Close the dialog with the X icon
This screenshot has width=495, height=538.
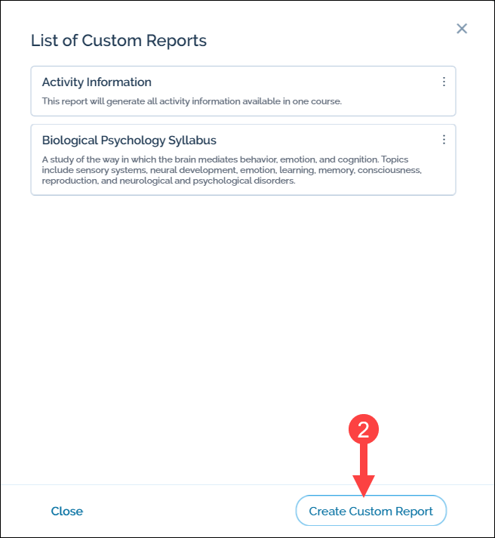pyautogui.click(x=462, y=29)
